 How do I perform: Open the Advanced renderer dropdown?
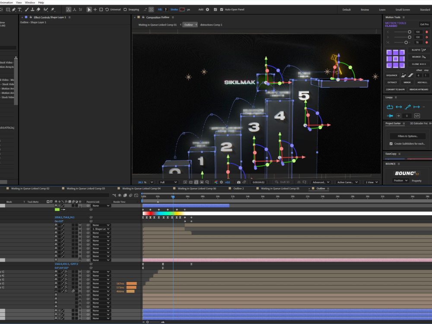click(x=321, y=182)
